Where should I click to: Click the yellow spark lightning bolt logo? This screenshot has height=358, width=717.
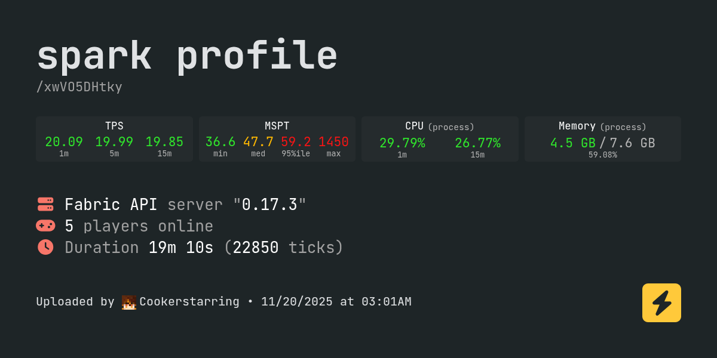[x=661, y=303]
